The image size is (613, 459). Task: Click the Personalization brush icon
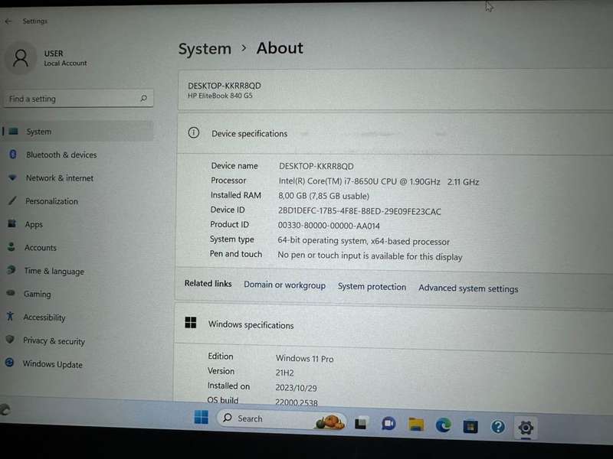pos(12,200)
